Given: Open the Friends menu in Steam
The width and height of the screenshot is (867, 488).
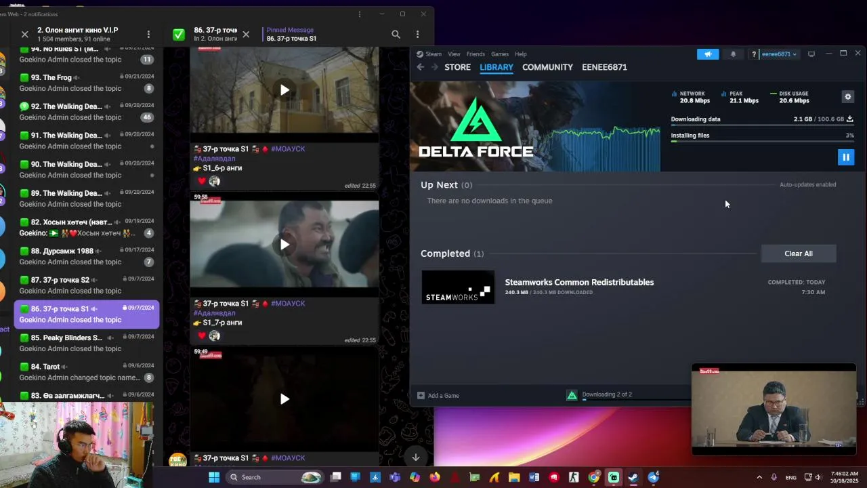Looking at the screenshot, I should point(475,54).
